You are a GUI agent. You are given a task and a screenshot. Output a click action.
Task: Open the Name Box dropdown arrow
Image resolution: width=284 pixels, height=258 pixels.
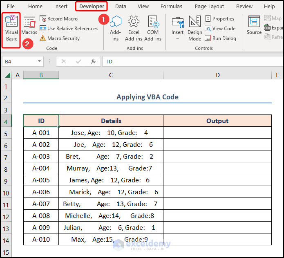pyautogui.click(x=40, y=61)
